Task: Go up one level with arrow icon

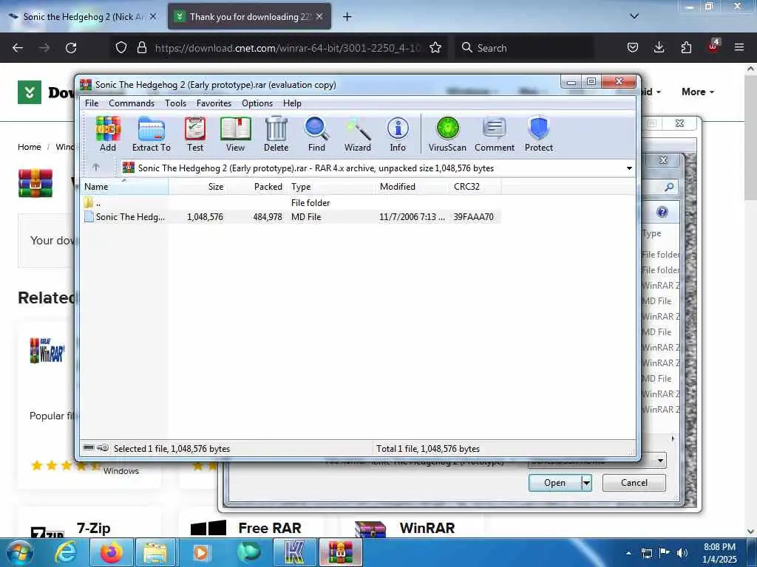Action: pos(96,168)
